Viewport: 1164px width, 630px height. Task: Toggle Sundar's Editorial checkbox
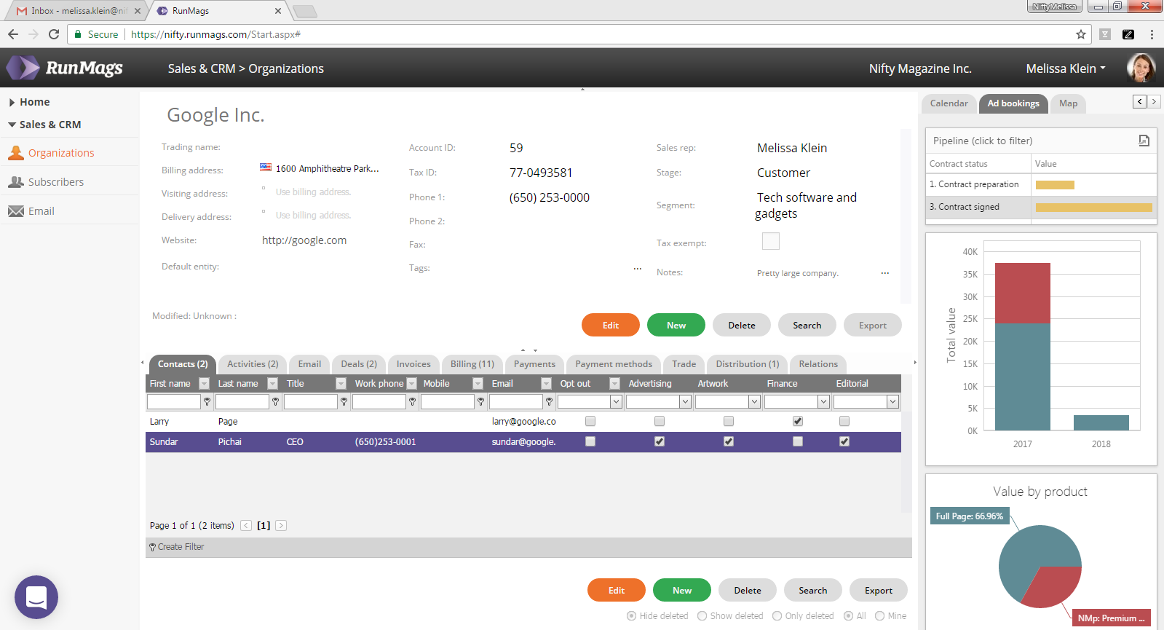click(x=844, y=441)
